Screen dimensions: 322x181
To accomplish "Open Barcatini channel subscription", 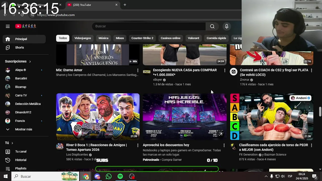I will [x=24, y=78].
